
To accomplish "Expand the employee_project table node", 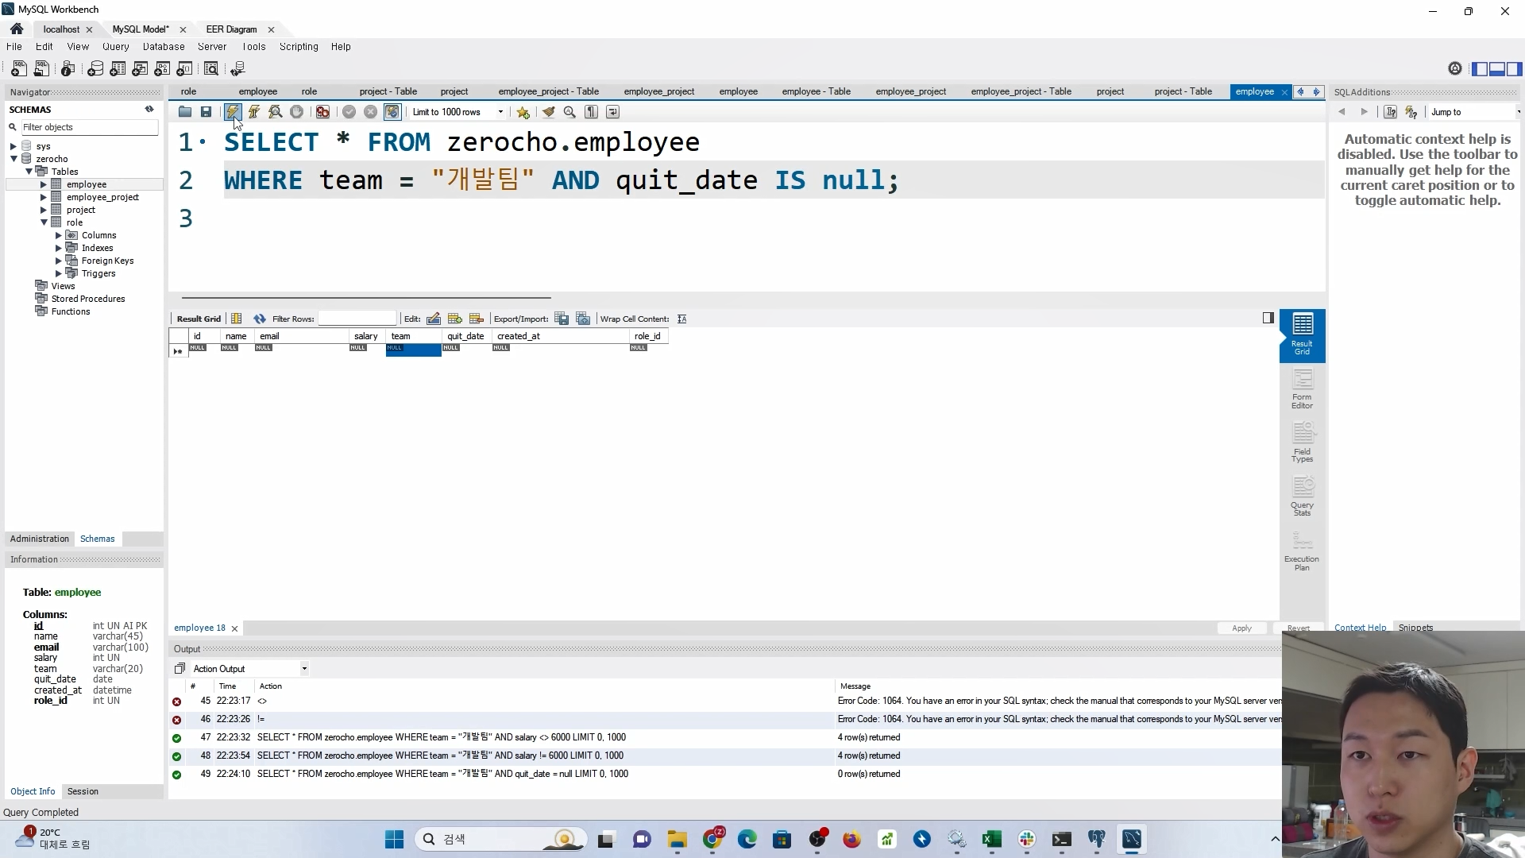I will [44, 197].
